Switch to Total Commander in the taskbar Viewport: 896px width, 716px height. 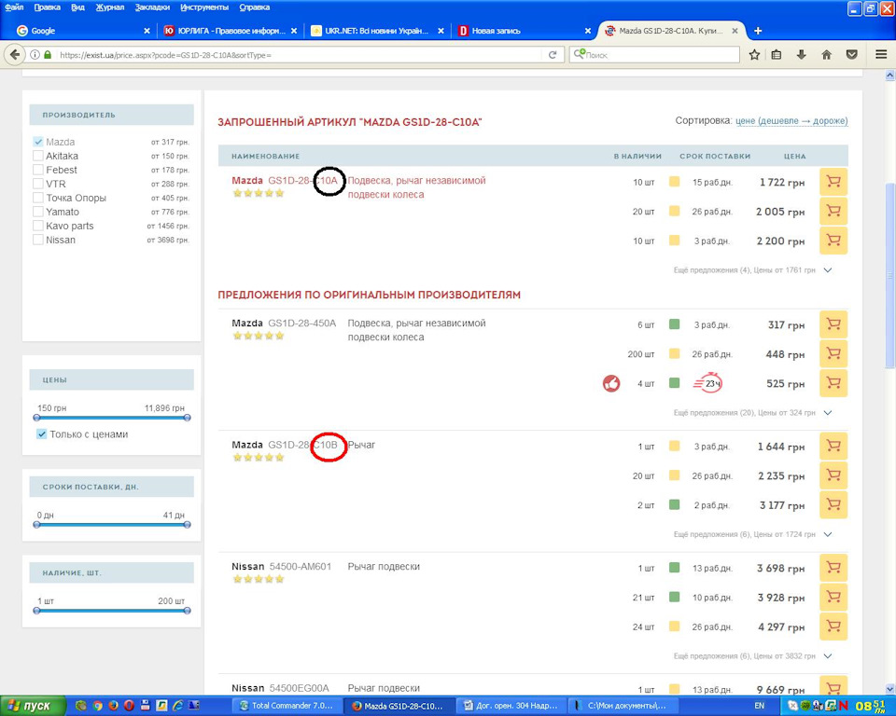coord(288,706)
